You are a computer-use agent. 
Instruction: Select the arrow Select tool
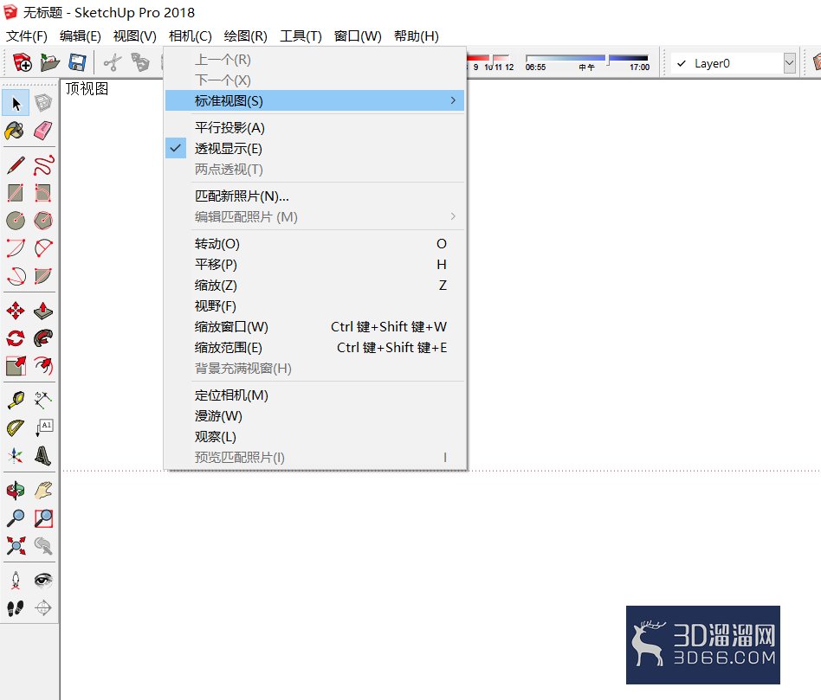16,103
